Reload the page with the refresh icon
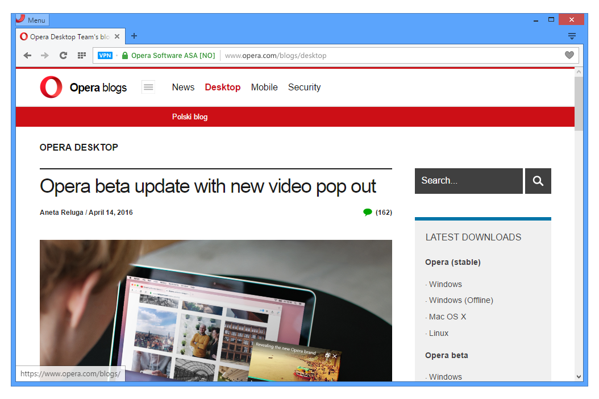The height and width of the screenshot is (399, 599). pyautogui.click(x=63, y=55)
